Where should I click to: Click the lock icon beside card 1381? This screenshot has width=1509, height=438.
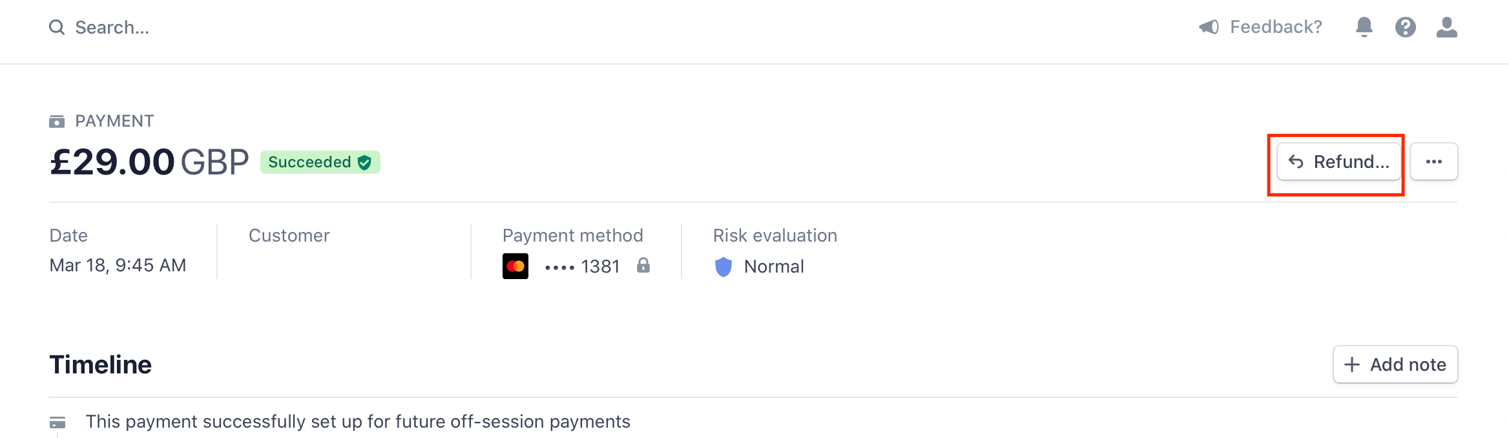point(643,266)
